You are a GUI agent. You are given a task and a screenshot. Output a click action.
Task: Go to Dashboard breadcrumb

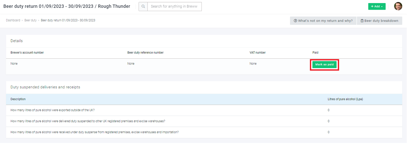(x=13, y=20)
